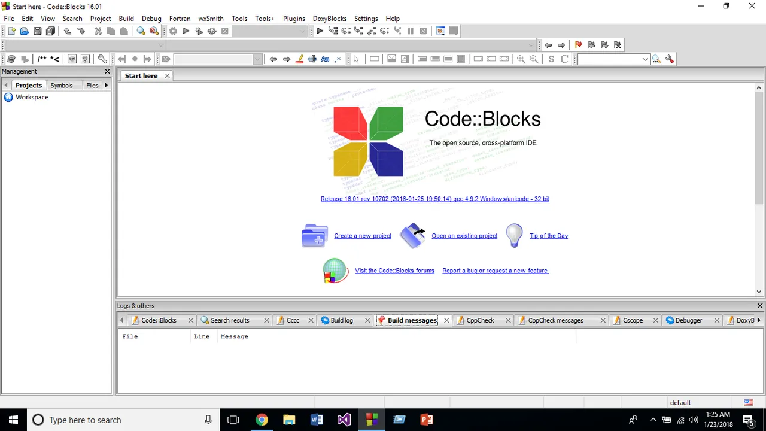
Task: Insert DoxyBlocks *< line comment
Action: pyautogui.click(x=54, y=59)
